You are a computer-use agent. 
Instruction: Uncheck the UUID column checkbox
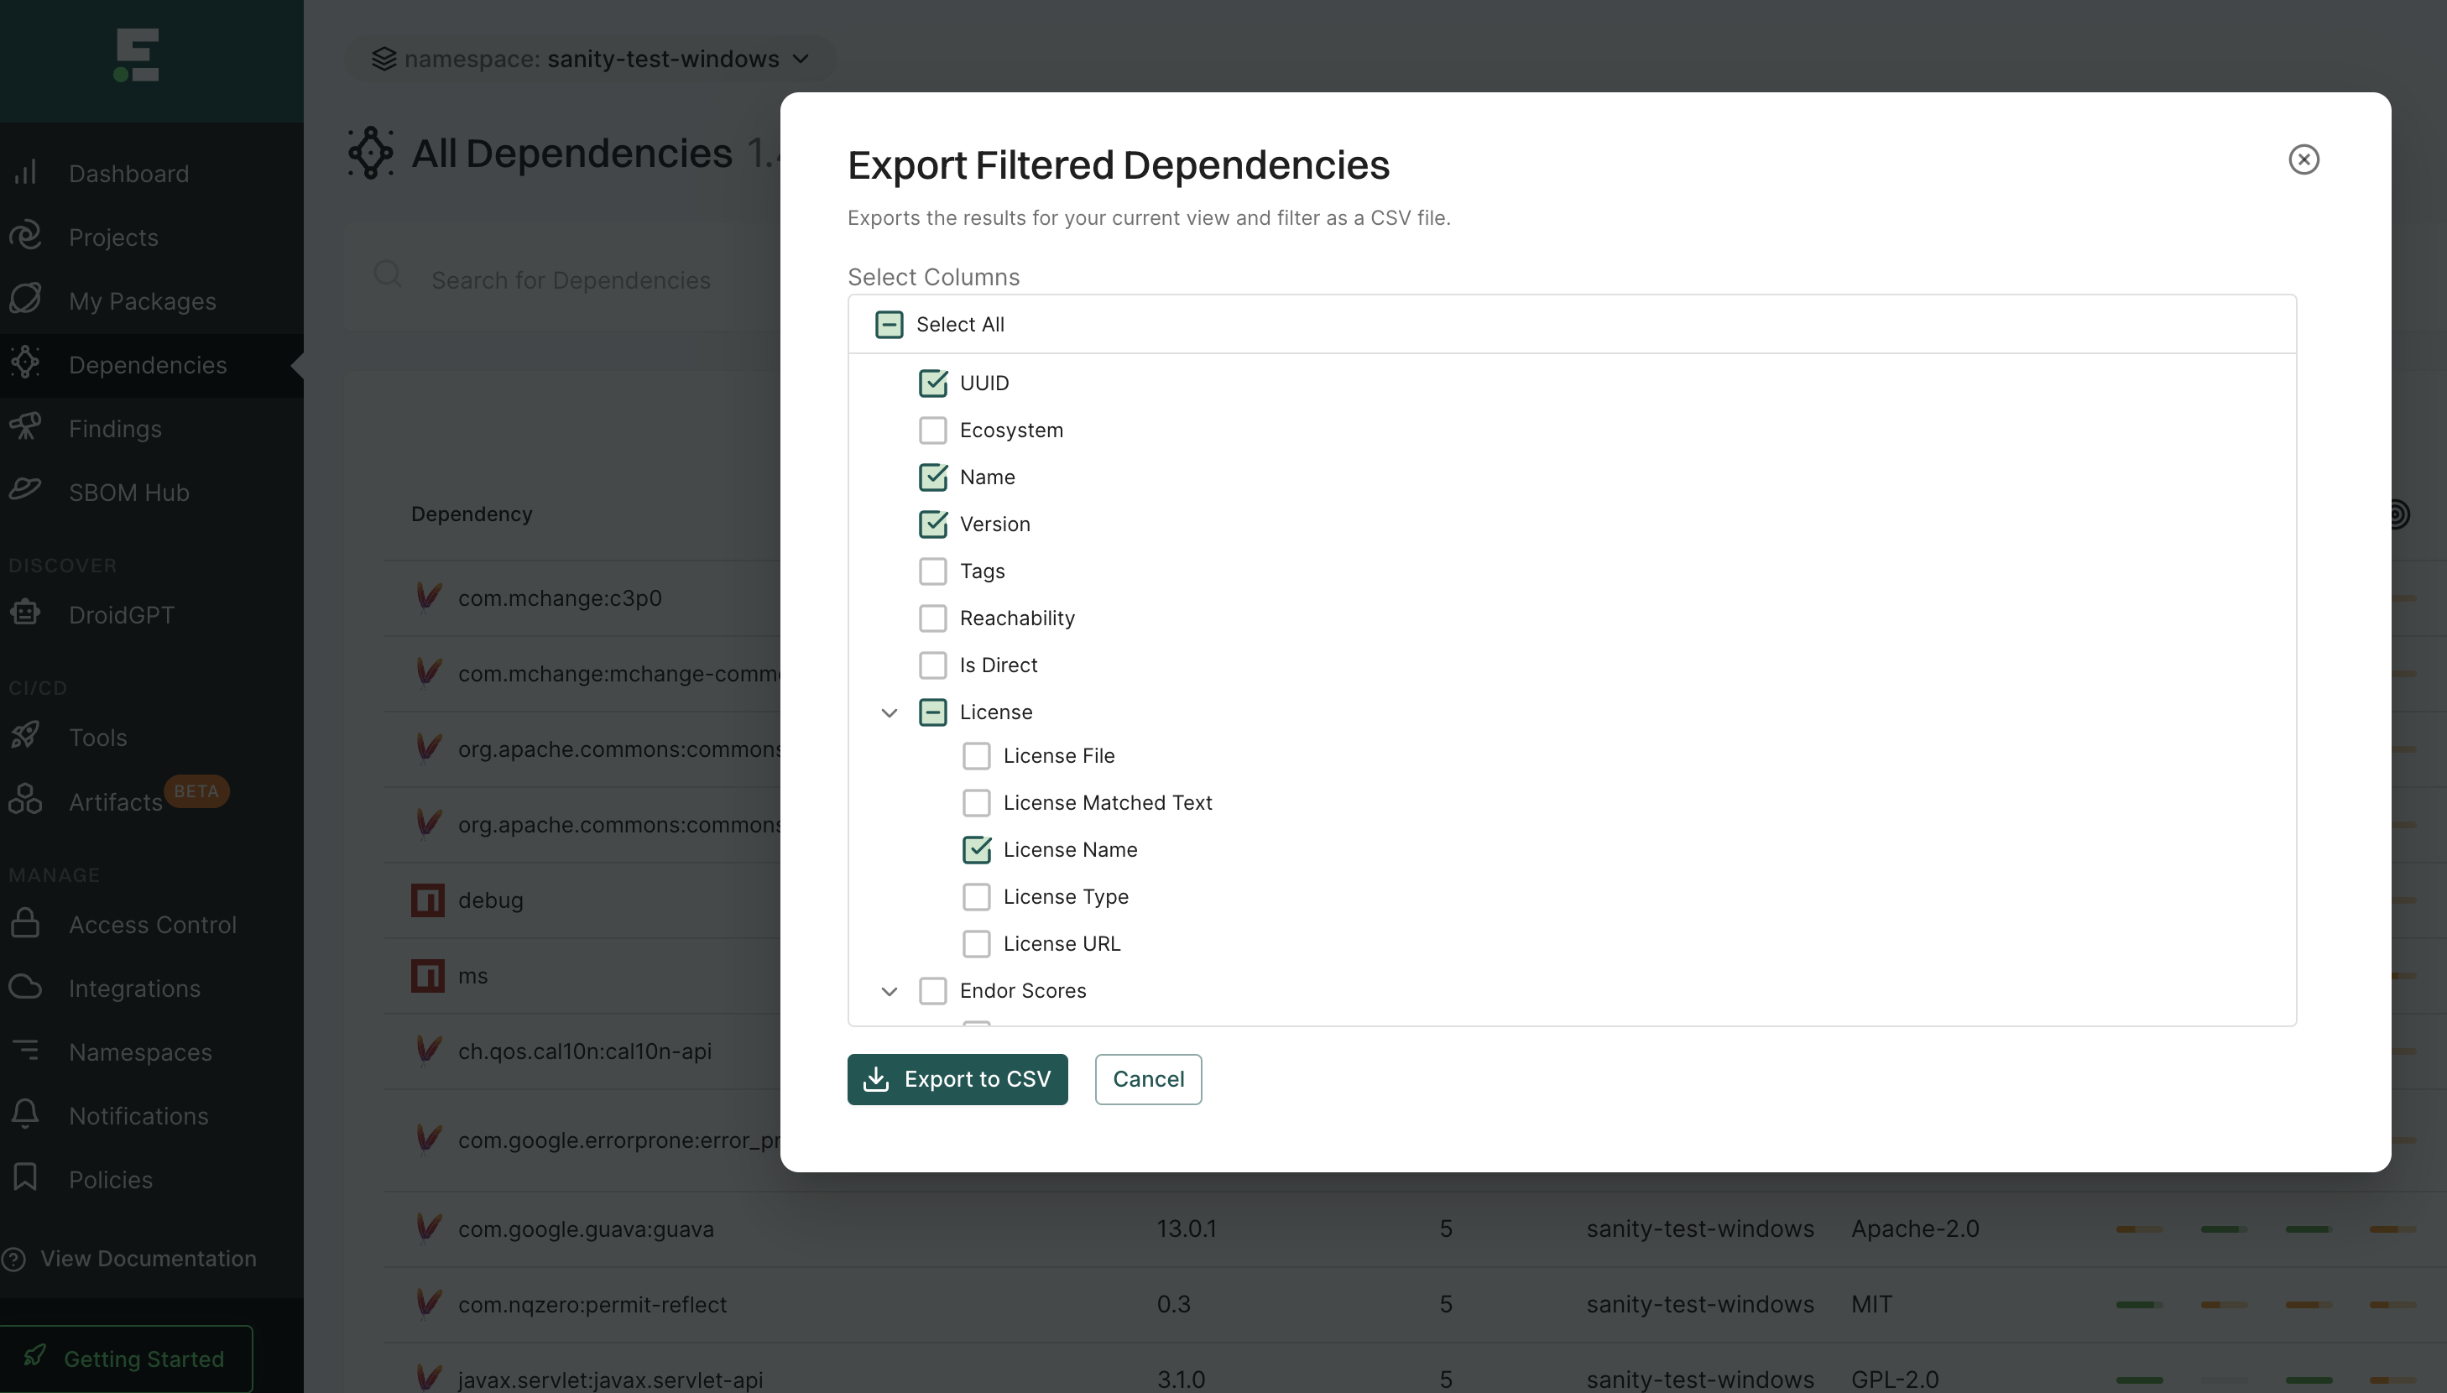pyautogui.click(x=932, y=383)
